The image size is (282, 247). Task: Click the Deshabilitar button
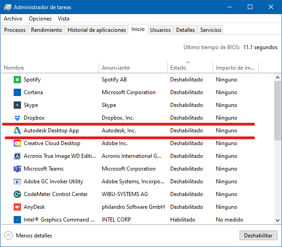258,235
